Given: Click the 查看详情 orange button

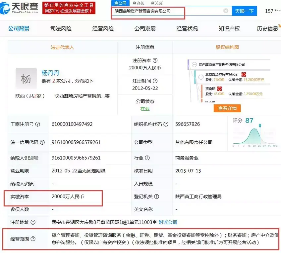Looking at the screenshot, I should 227,108.
